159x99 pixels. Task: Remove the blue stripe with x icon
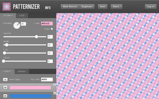click(55, 93)
